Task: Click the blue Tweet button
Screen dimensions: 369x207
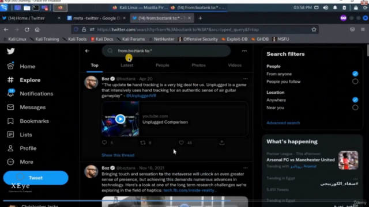Action: (36, 178)
